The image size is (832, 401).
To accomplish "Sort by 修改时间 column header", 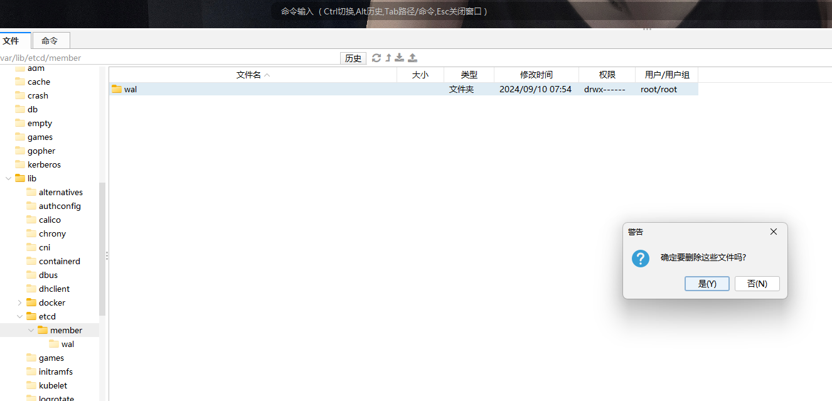I will coord(536,75).
